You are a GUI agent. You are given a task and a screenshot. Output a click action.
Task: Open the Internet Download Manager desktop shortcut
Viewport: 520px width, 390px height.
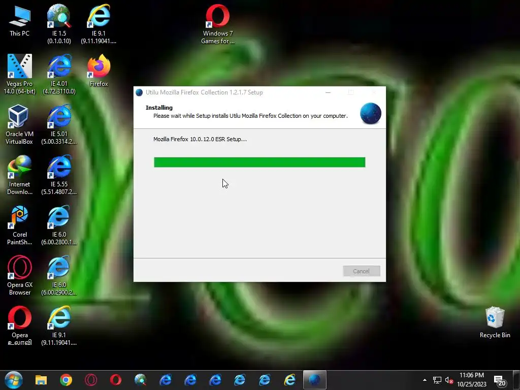[x=20, y=175]
